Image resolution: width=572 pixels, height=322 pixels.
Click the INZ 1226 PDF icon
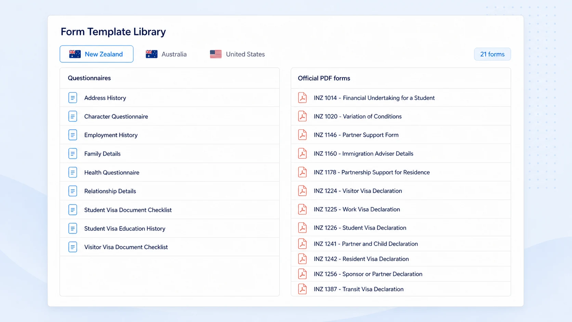(x=302, y=228)
